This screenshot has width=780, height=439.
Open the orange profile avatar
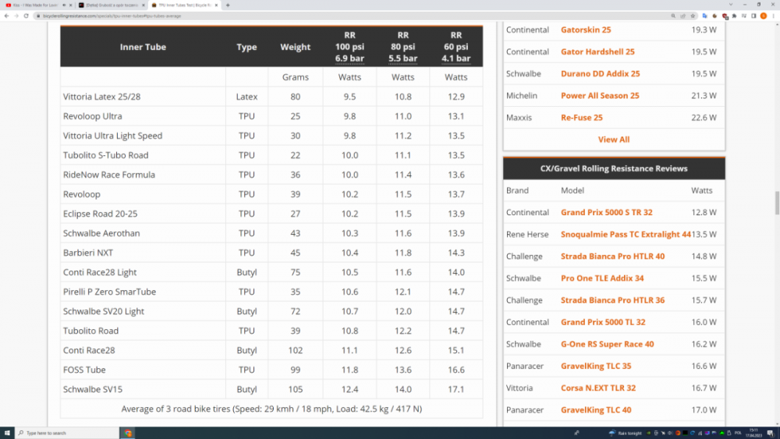click(764, 16)
